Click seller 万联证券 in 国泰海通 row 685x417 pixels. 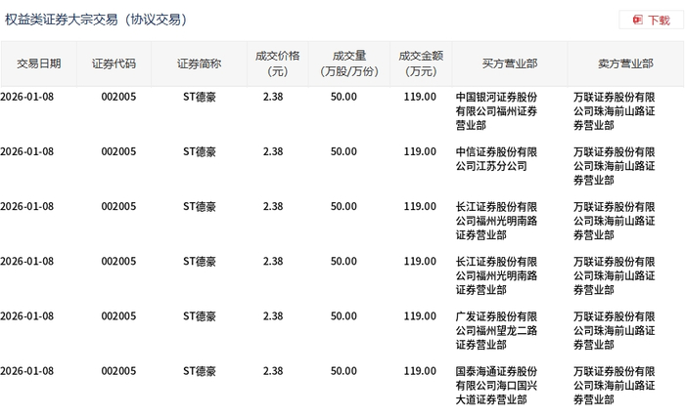point(614,386)
